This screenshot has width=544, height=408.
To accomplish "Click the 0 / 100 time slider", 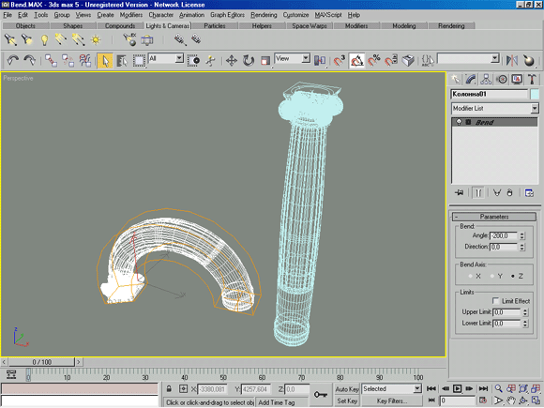I will pyautogui.click(x=42, y=362).
